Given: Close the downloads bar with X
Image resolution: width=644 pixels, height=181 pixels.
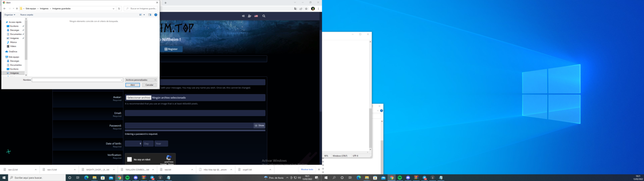Looking at the screenshot, I should click(x=319, y=169).
